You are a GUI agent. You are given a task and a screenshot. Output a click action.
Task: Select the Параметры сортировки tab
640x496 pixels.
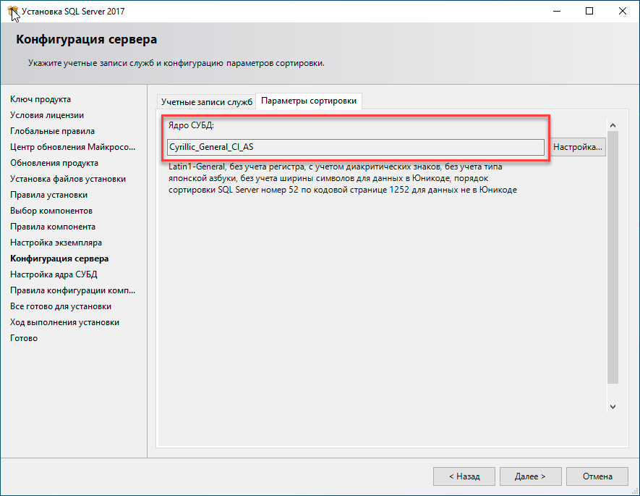coord(309,101)
